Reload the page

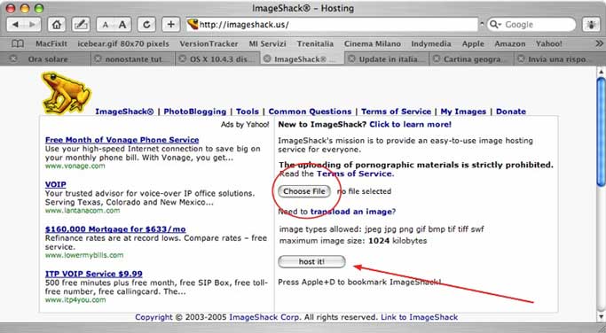coord(146,25)
